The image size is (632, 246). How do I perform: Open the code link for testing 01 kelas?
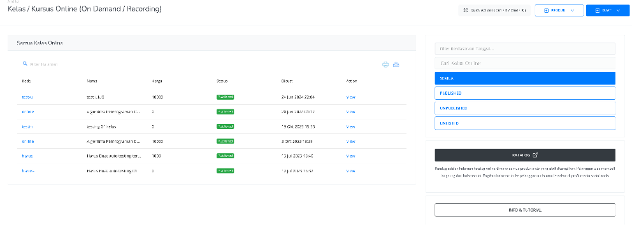click(x=27, y=126)
